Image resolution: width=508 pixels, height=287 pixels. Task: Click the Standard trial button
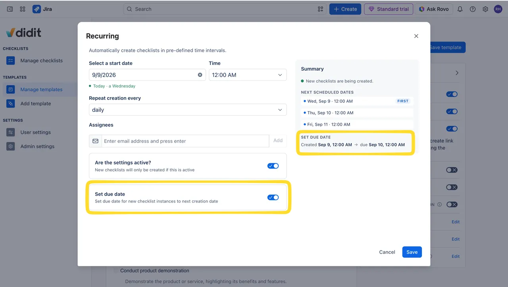389,9
